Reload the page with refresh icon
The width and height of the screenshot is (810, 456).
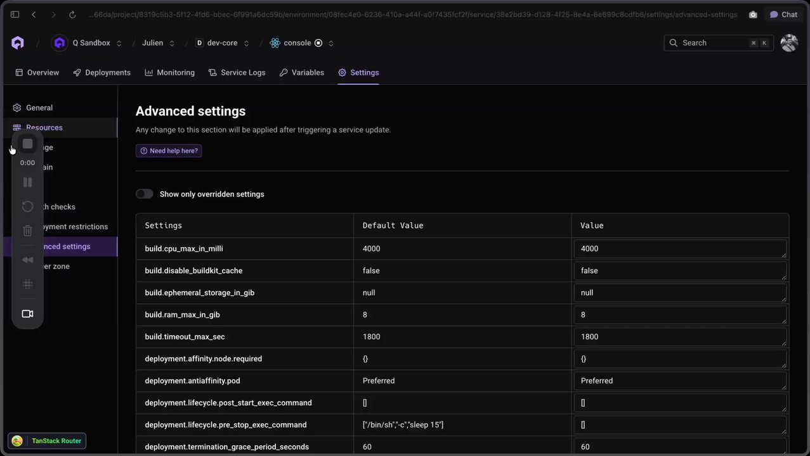pos(72,15)
